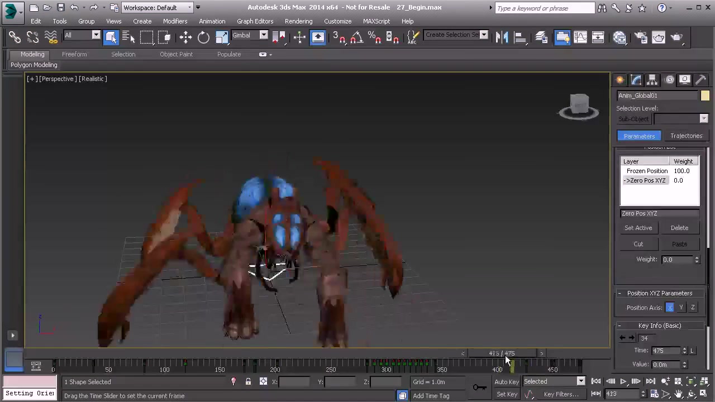This screenshot has width=715, height=402.
Task: Switch to the Display command panel
Action: pos(685,79)
